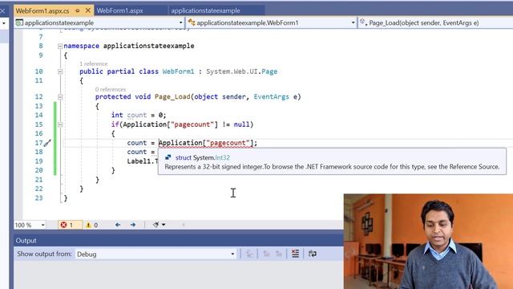
Task: Close the WebForm1.aspx.cs tab
Action: [87, 10]
